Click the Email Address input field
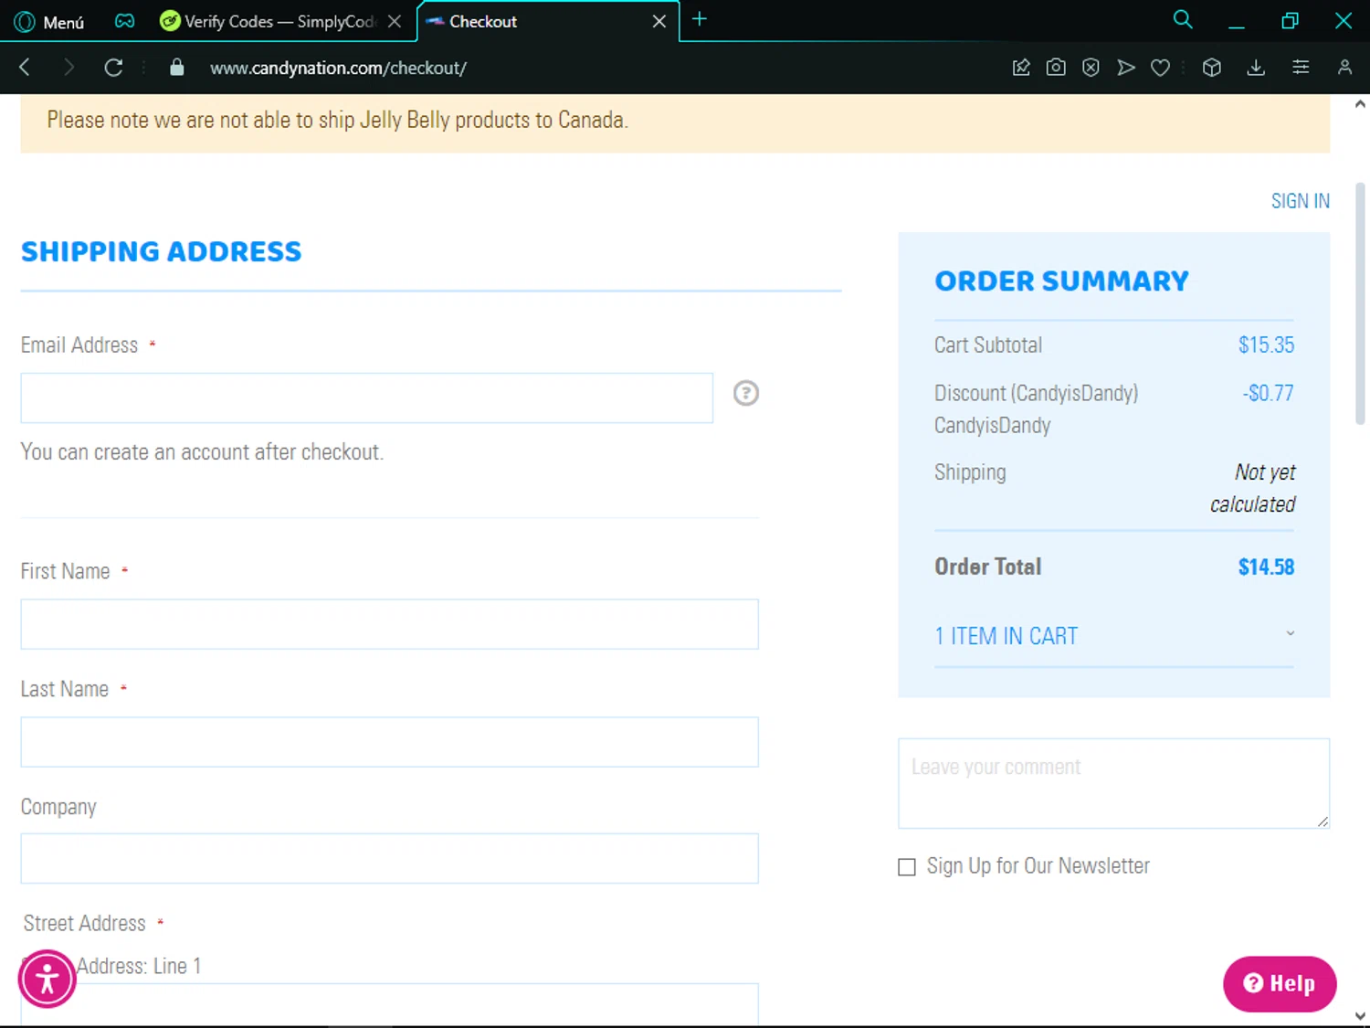 point(366,397)
